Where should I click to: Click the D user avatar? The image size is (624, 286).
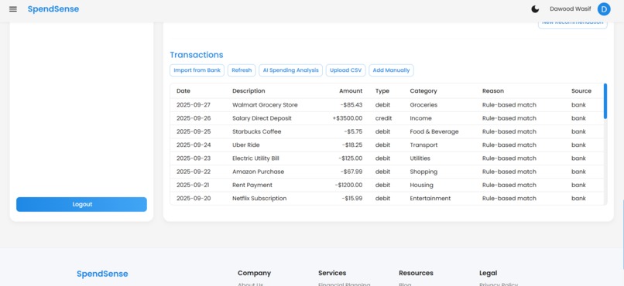click(604, 9)
